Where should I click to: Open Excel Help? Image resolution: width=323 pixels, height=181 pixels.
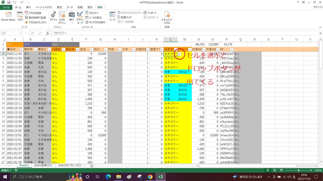(x=298, y=2)
